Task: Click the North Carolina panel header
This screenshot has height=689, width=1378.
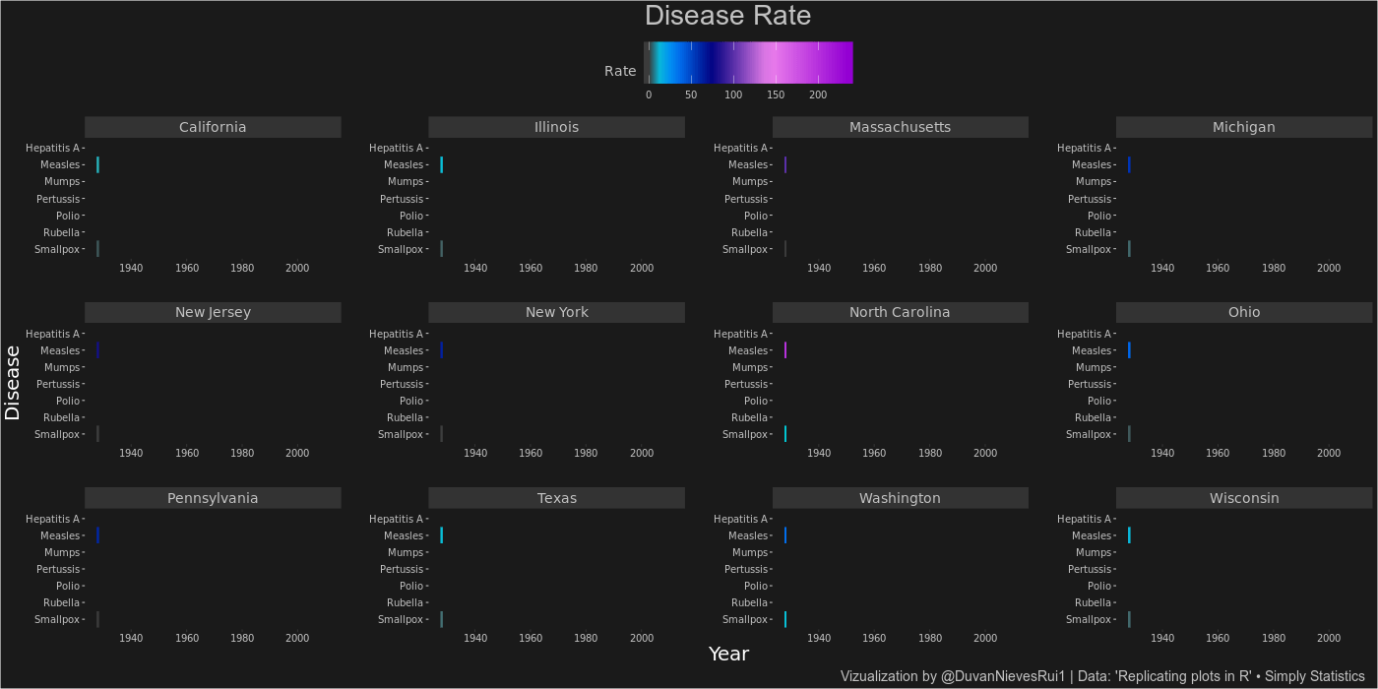Action: pyautogui.click(x=900, y=312)
